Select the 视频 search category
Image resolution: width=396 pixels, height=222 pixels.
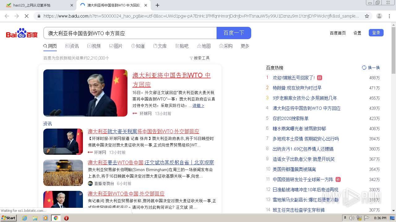pyautogui.click(x=94, y=46)
